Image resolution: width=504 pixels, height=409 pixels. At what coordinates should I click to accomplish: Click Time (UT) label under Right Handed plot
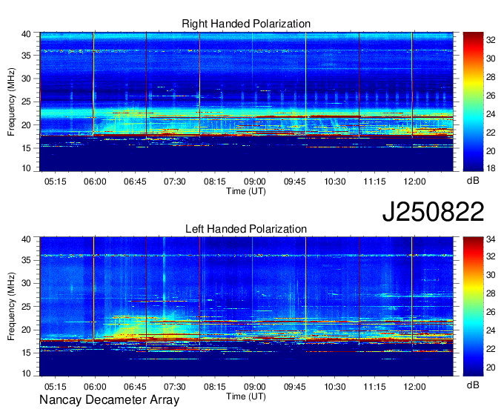click(x=246, y=191)
